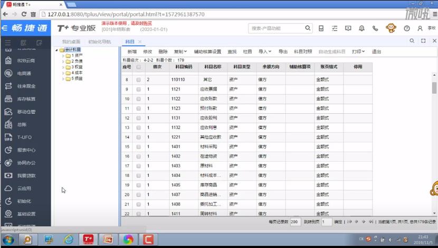Image resolution: width=438 pixels, height=248 pixels.
Task: Select the 科目 tab
Action: [x=130, y=42]
